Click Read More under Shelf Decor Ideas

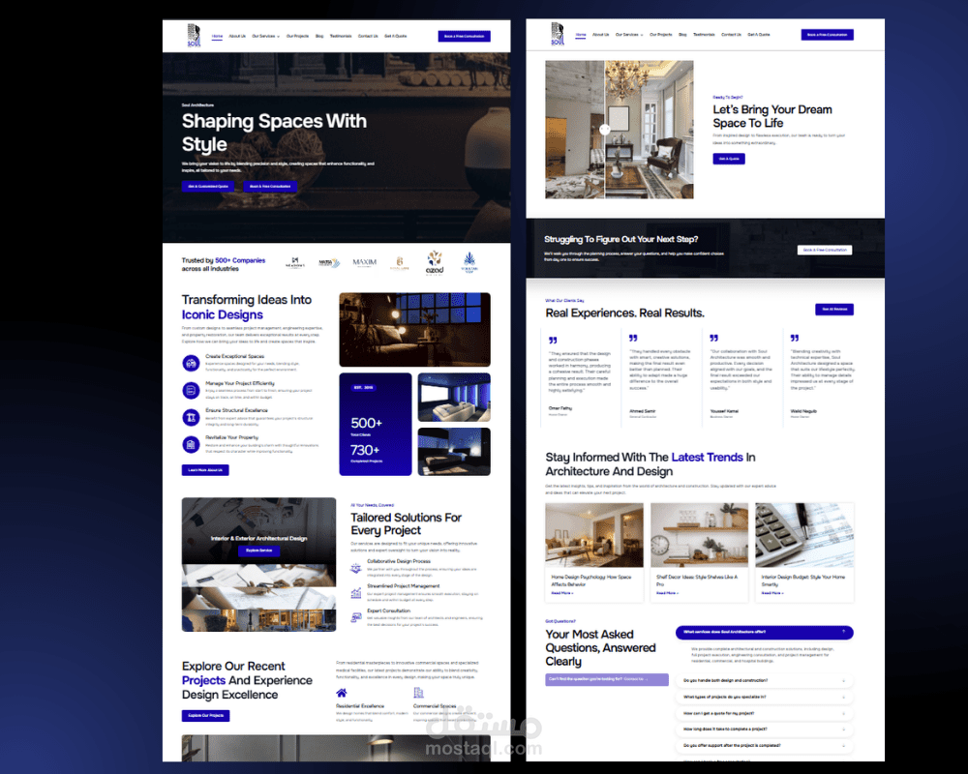point(667,594)
